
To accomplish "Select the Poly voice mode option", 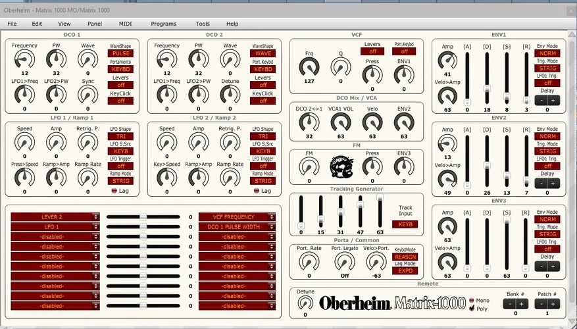I will (472, 307).
